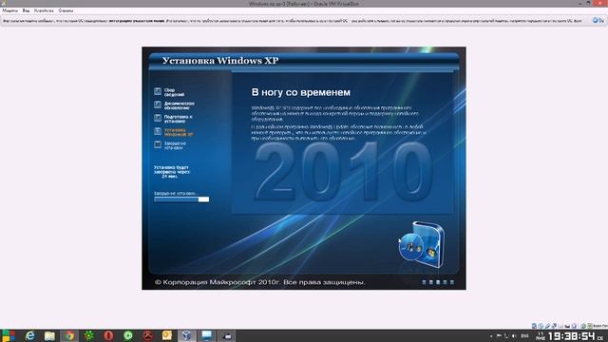The height and width of the screenshot is (342, 608).
Task: Open the volume speaker tray icon
Action: pyautogui.click(x=514, y=335)
